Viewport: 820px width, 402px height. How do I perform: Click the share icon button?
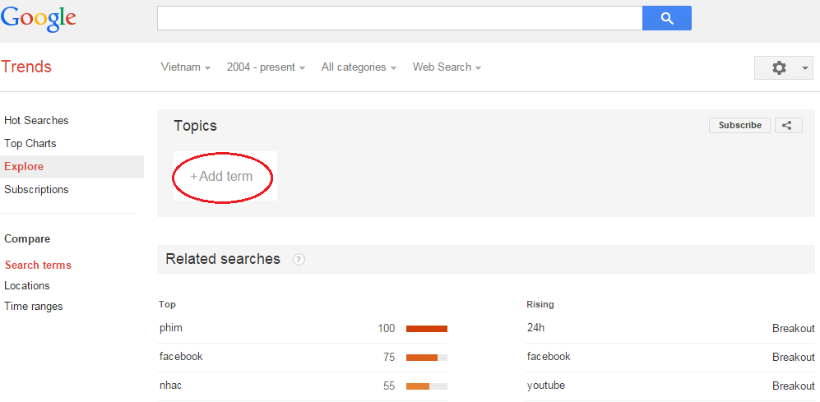point(788,126)
